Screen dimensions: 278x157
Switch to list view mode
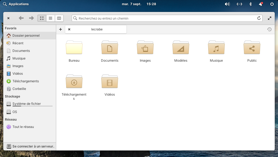click(50, 18)
